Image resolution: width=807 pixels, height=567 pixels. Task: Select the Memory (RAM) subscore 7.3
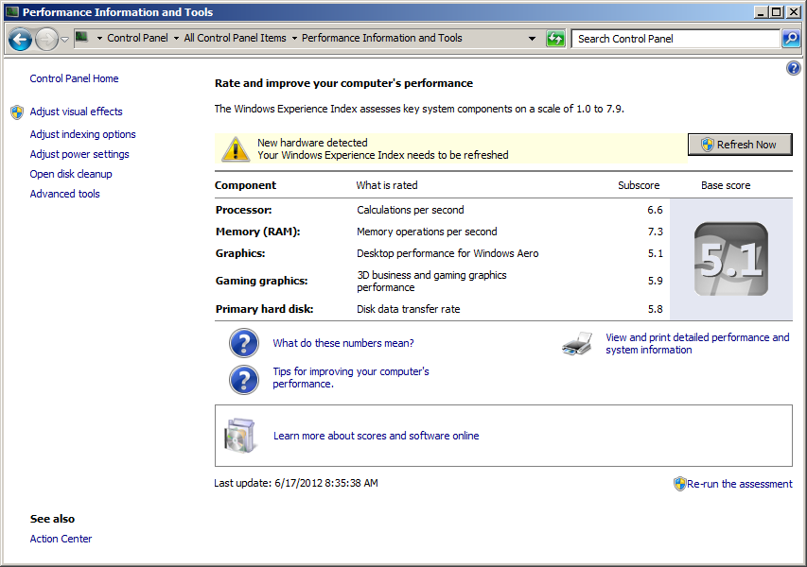click(x=656, y=232)
